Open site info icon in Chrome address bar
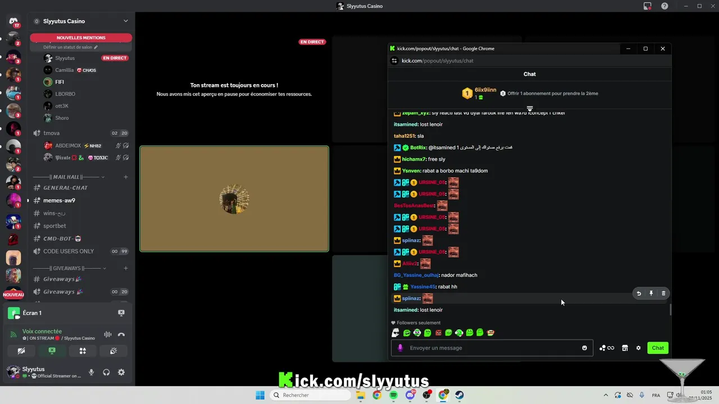This screenshot has height=404, width=719. click(394, 61)
